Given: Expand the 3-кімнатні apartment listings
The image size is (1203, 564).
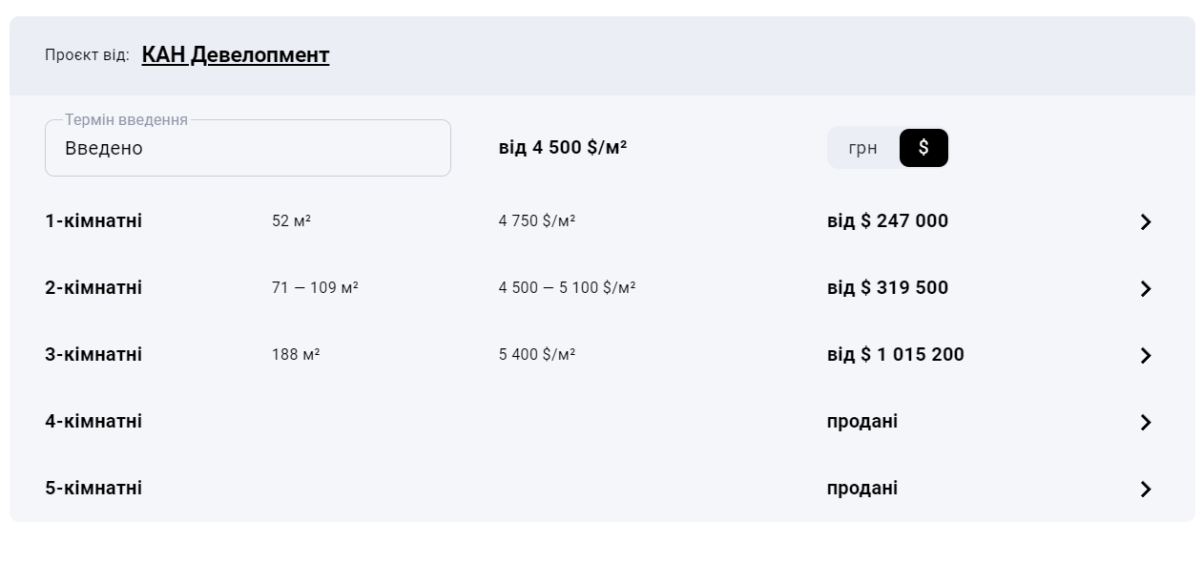Looking at the screenshot, I should (93, 355).
